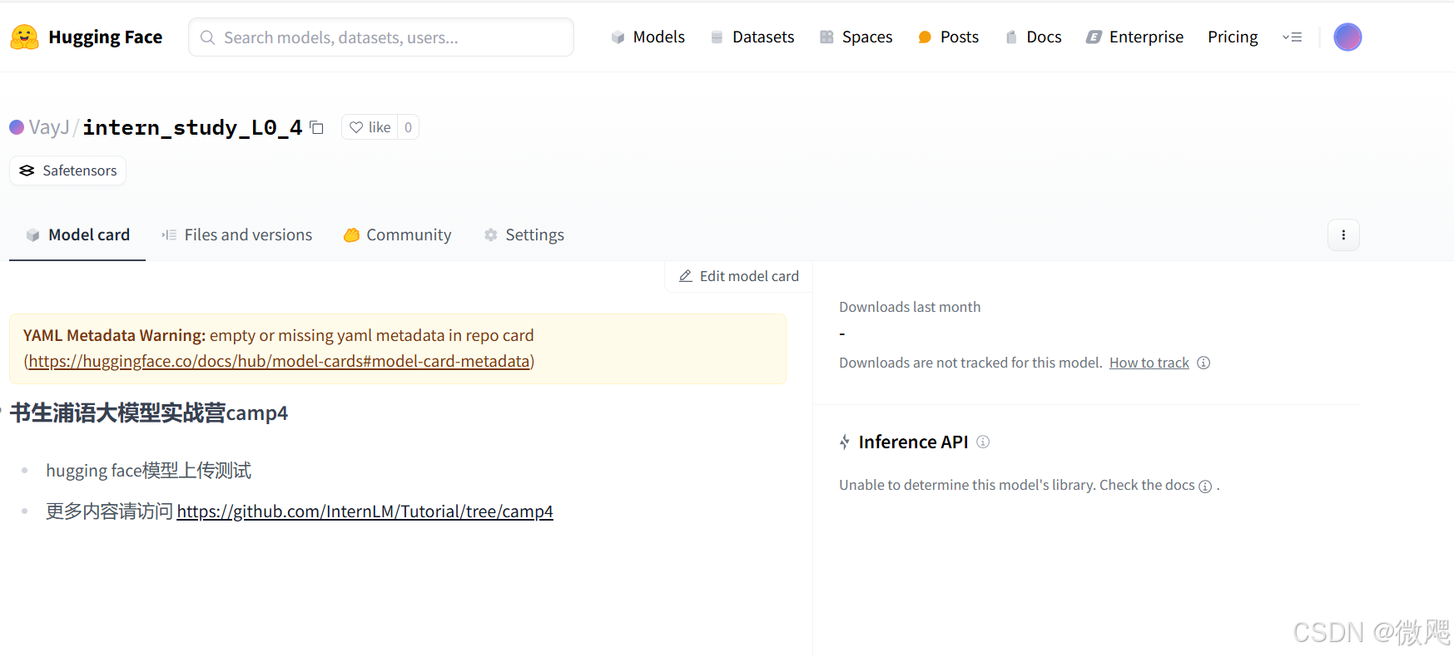Go to Spaces
1454x657 pixels.
click(x=856, y=37)
